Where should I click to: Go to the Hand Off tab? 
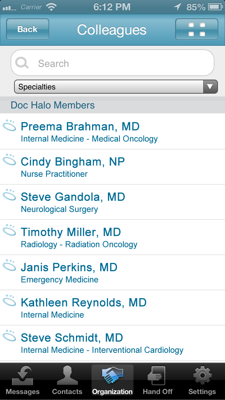(x=157, y=381)
